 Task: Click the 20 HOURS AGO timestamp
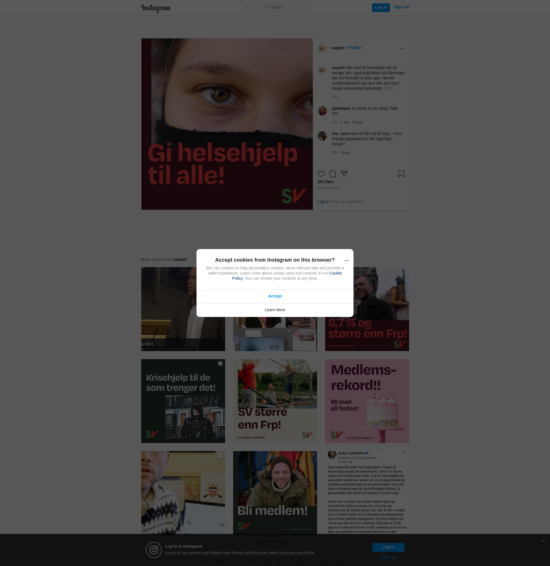(x=329, y=188)
